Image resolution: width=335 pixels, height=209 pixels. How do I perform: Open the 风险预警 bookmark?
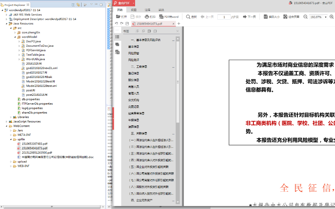coord(134,53)
